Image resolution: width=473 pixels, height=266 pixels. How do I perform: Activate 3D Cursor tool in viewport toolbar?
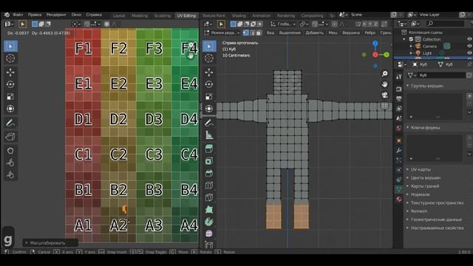(209, 58)
